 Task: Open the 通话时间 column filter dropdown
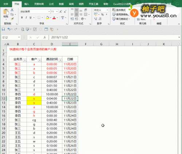60,60
